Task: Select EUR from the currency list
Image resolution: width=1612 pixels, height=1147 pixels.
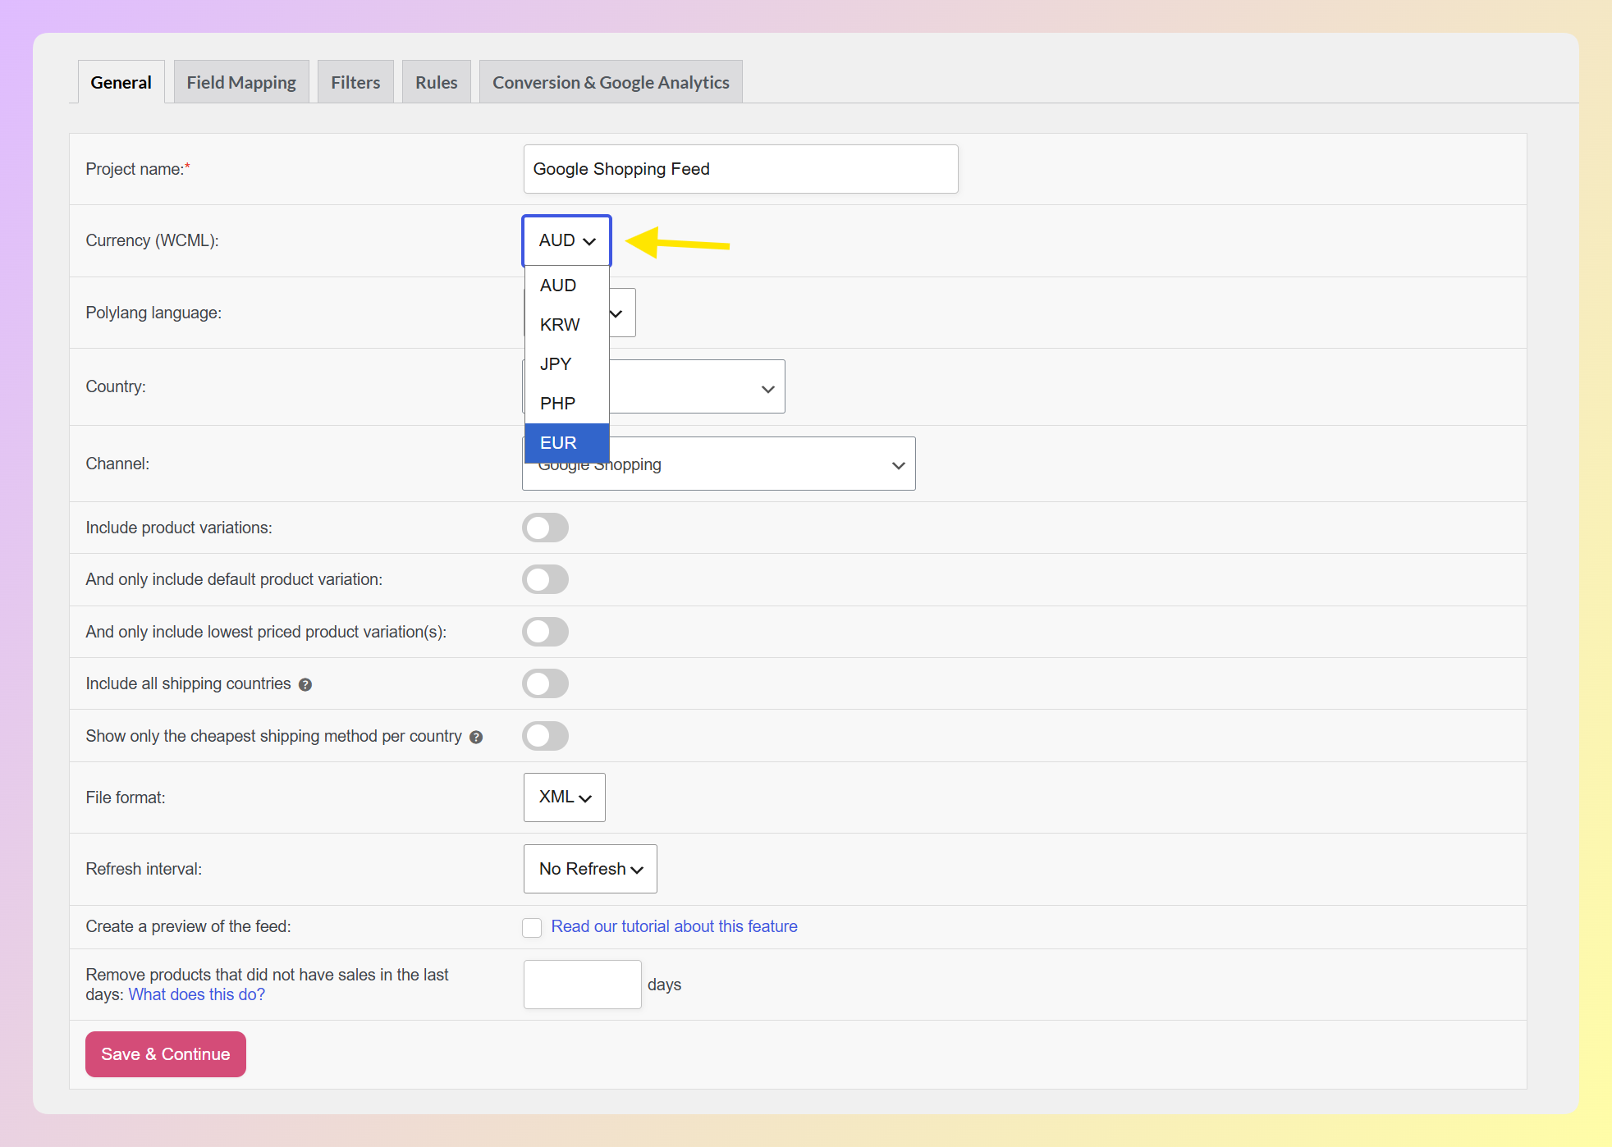Action: pyautogui.click(x=567, y=443)
